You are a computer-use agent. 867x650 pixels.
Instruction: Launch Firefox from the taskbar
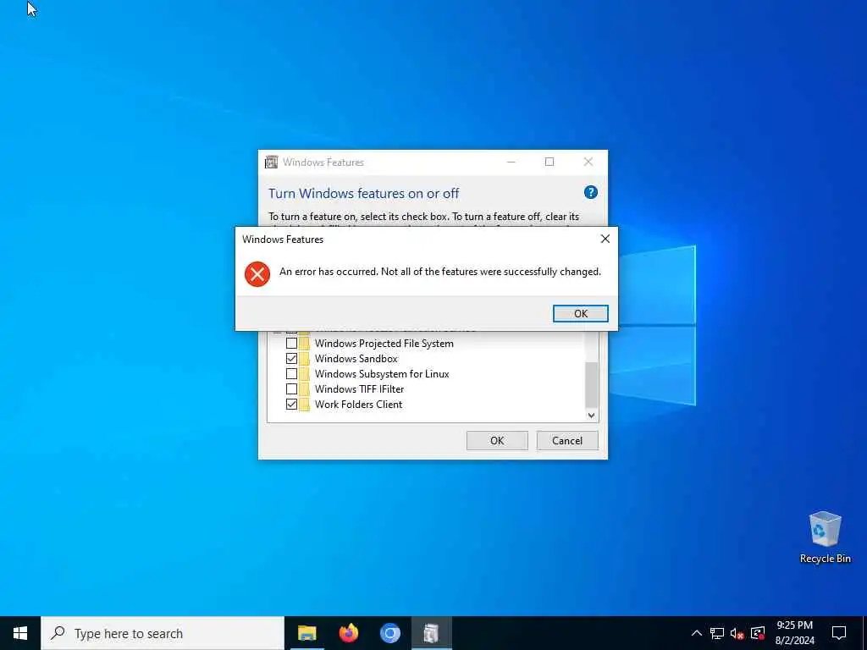(x=348, y=633)
